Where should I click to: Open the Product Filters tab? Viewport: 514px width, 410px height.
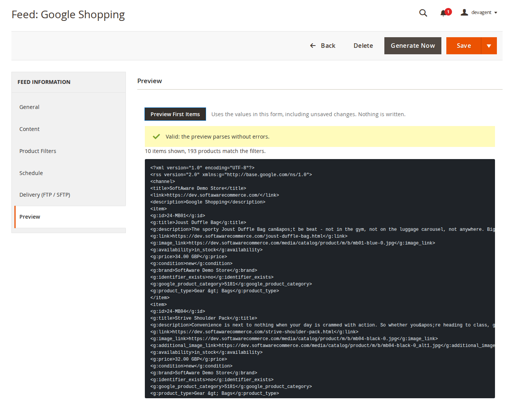click(69, 151)
